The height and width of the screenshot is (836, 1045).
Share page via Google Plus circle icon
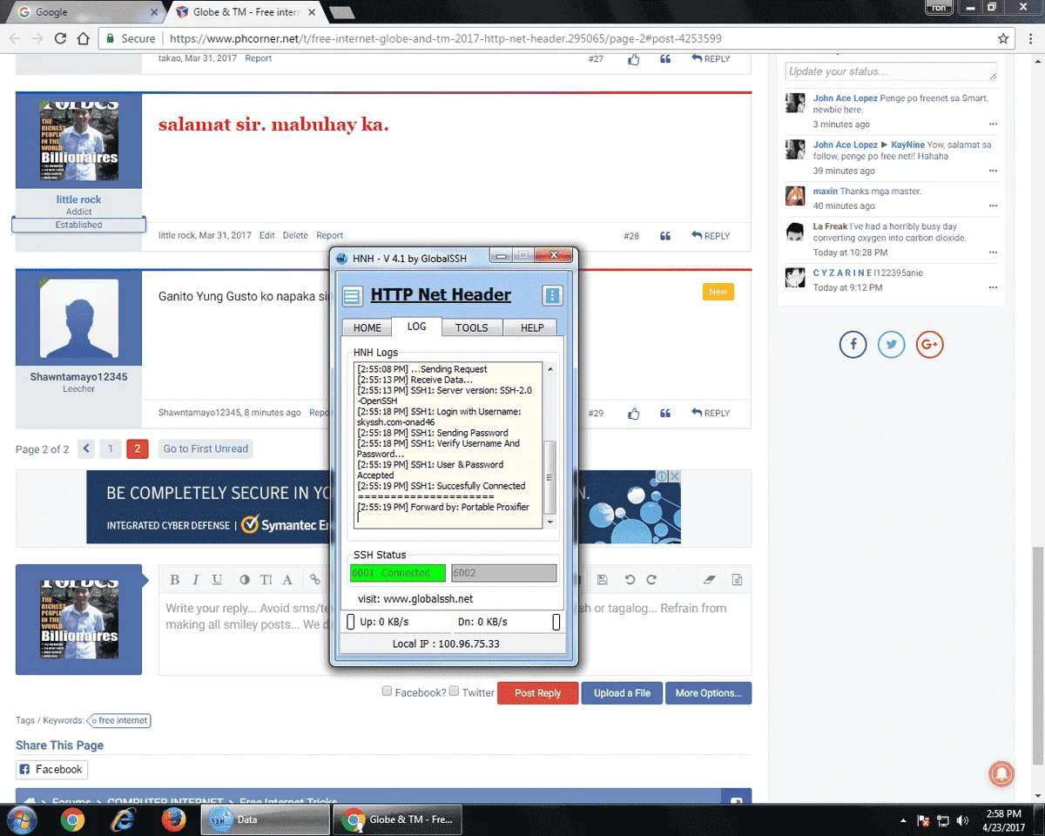tap(929, 345)
